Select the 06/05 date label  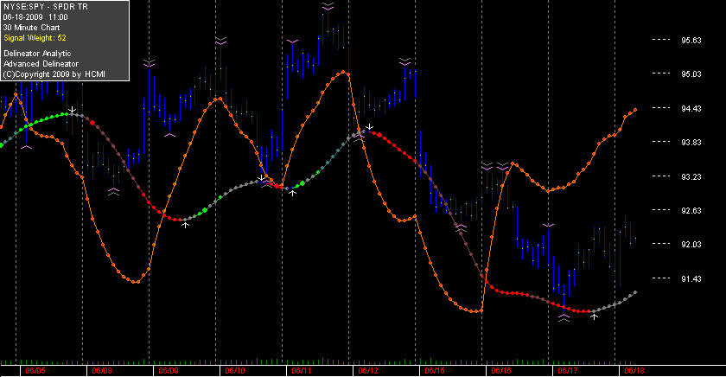point(35,371)
